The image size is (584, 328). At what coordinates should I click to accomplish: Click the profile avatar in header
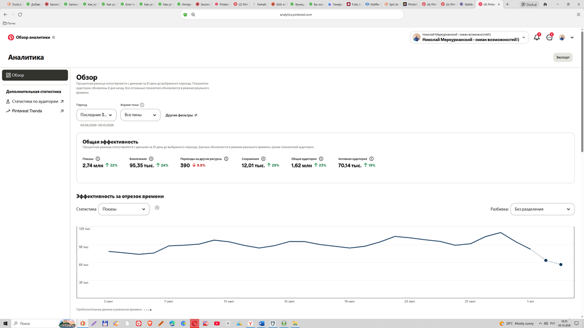click(x=562, y=38)
